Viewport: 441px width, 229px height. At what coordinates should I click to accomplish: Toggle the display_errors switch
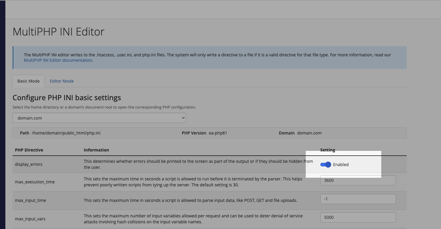tap(325, 165)
